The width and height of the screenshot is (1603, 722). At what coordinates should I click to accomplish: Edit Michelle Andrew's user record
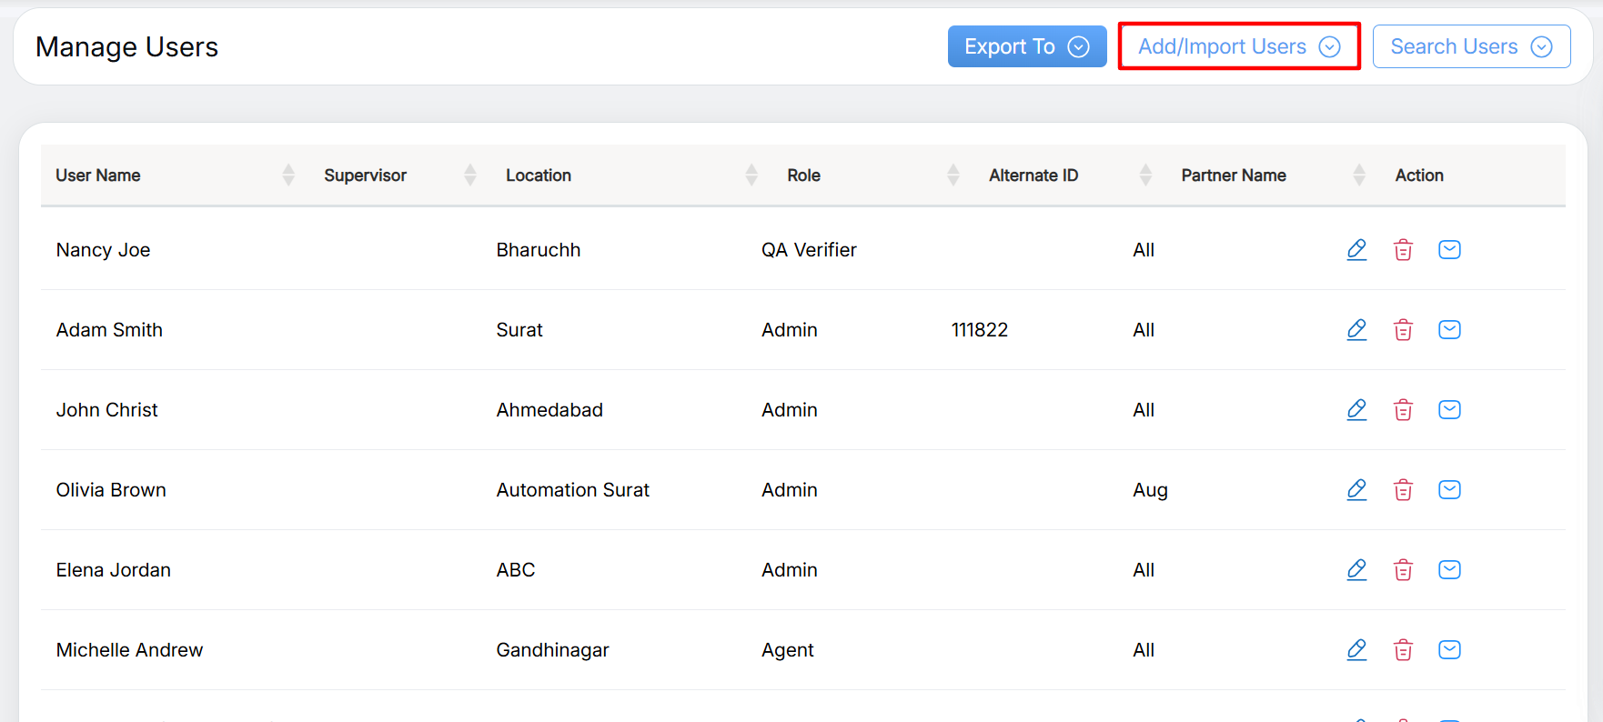(1356, 649)
